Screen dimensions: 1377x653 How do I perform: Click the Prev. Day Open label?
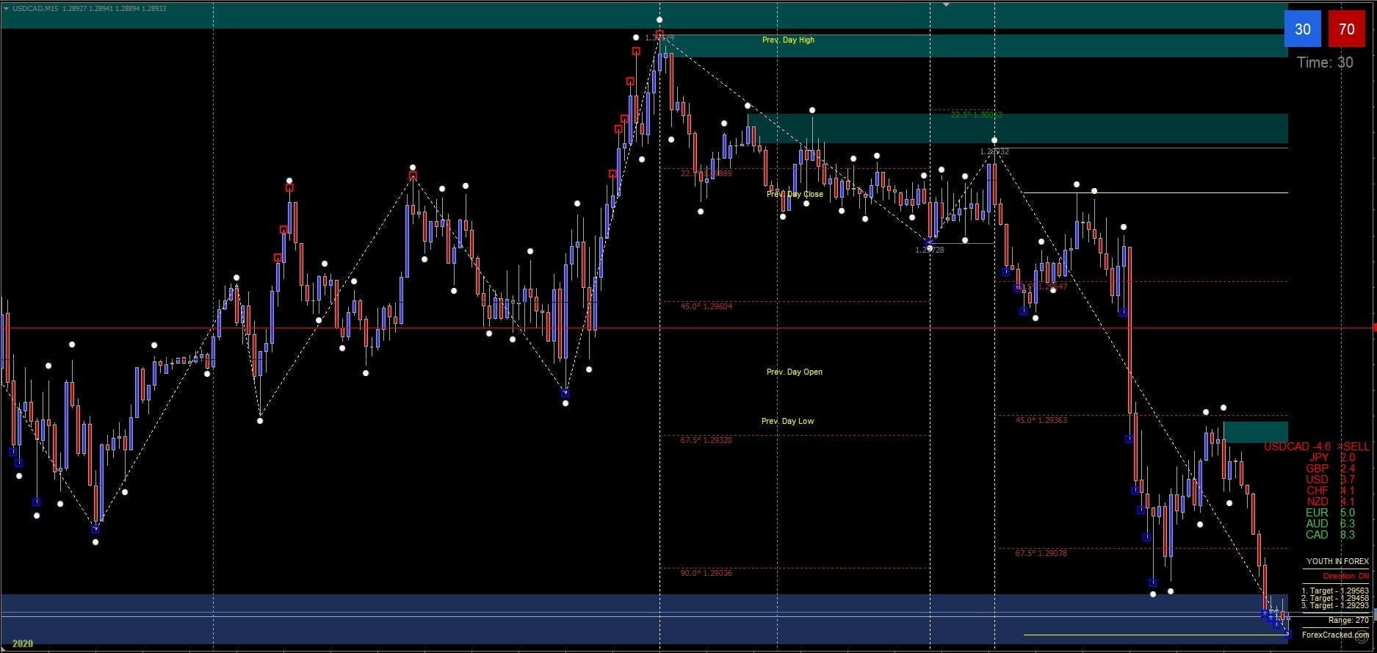tap(794, 372)
